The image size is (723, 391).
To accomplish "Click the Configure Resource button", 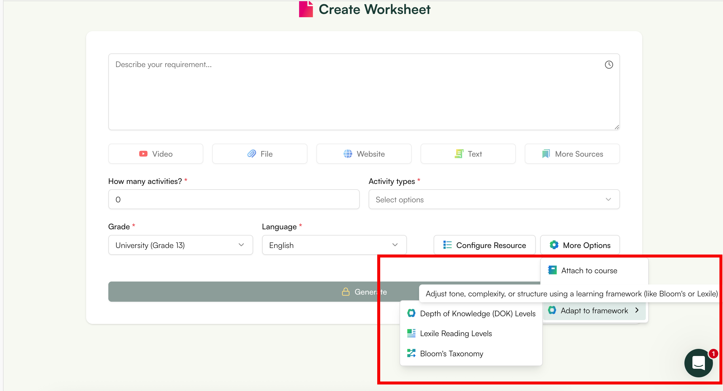I will click(484, 245).
